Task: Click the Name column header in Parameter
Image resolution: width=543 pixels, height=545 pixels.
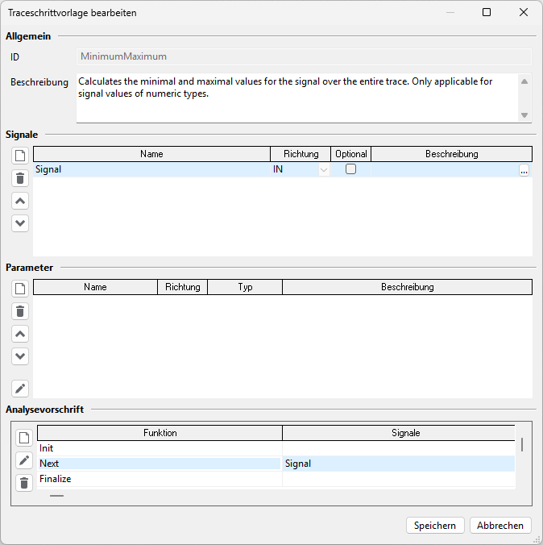Action: pyautogui.click(x=95, y=287)
